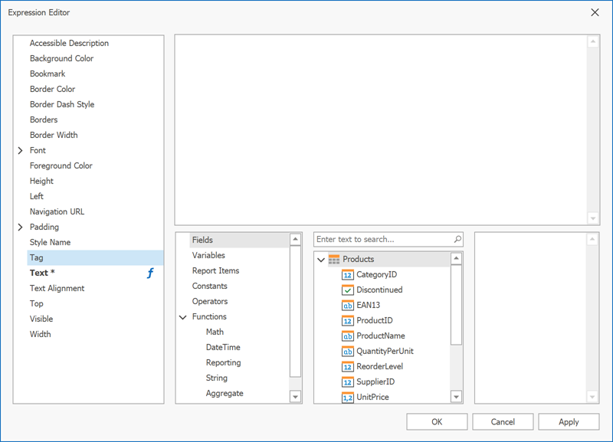This screenshot has width=613, height=442.
Task: Choose the DateTime functions group
Action: pyautogui.click(x=224, y=347)
